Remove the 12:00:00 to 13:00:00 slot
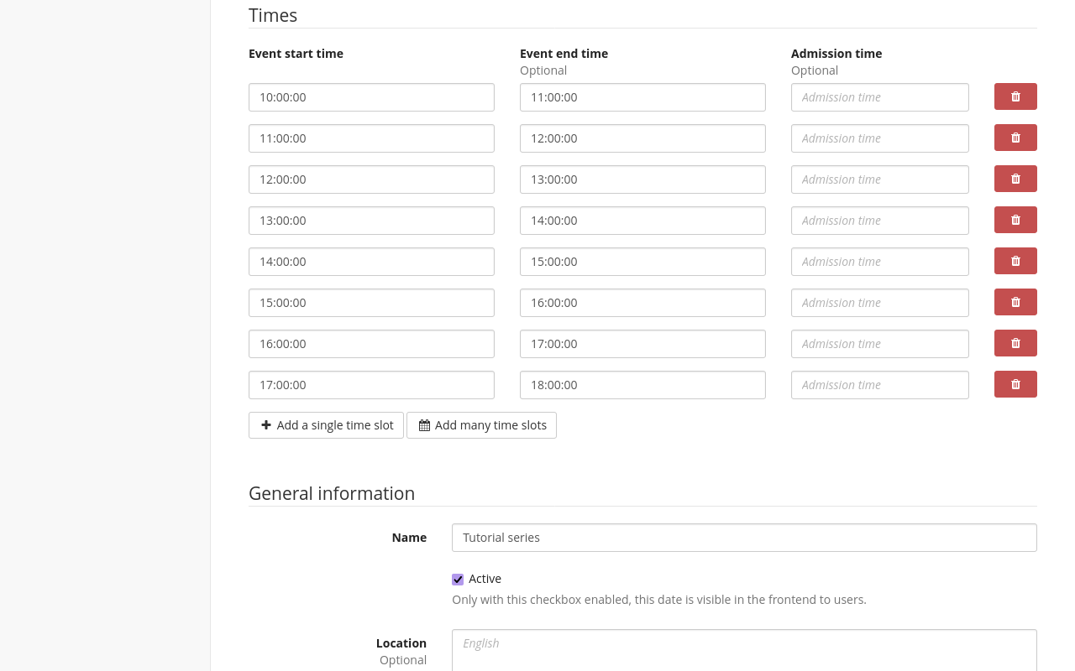This screenshot has height=671, width=1075. (x=1015, y=179)
